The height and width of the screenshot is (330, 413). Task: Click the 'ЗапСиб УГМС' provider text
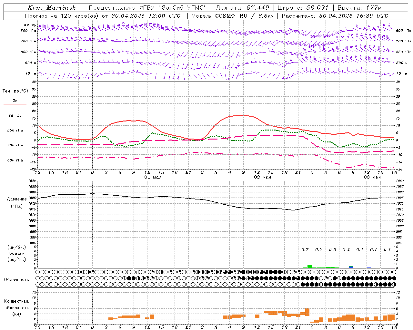pyautogui.click(x=182, y=8)
